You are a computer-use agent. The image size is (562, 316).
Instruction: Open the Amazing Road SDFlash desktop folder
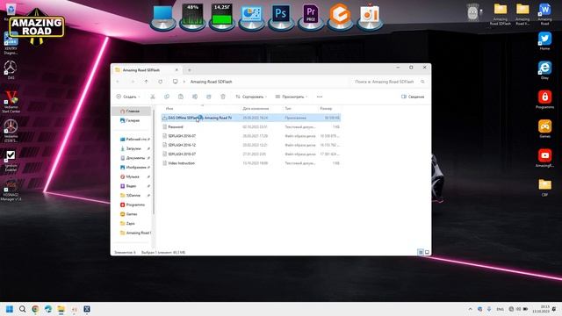pyautogui.click(x=501, y=14)
